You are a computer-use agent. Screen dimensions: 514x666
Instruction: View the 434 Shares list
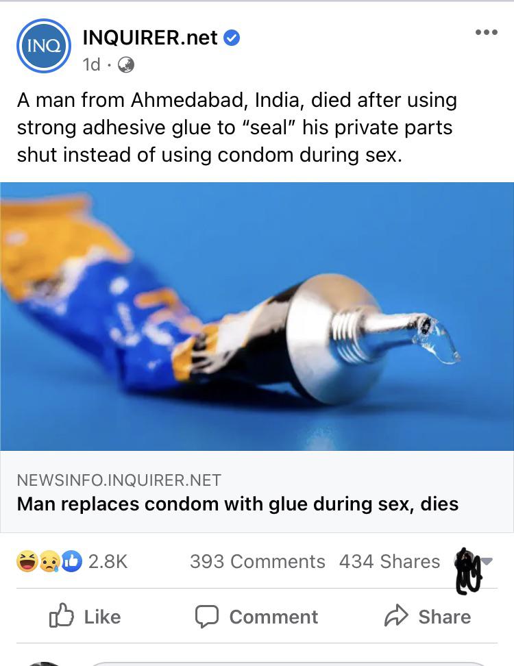tap(389, 562)
